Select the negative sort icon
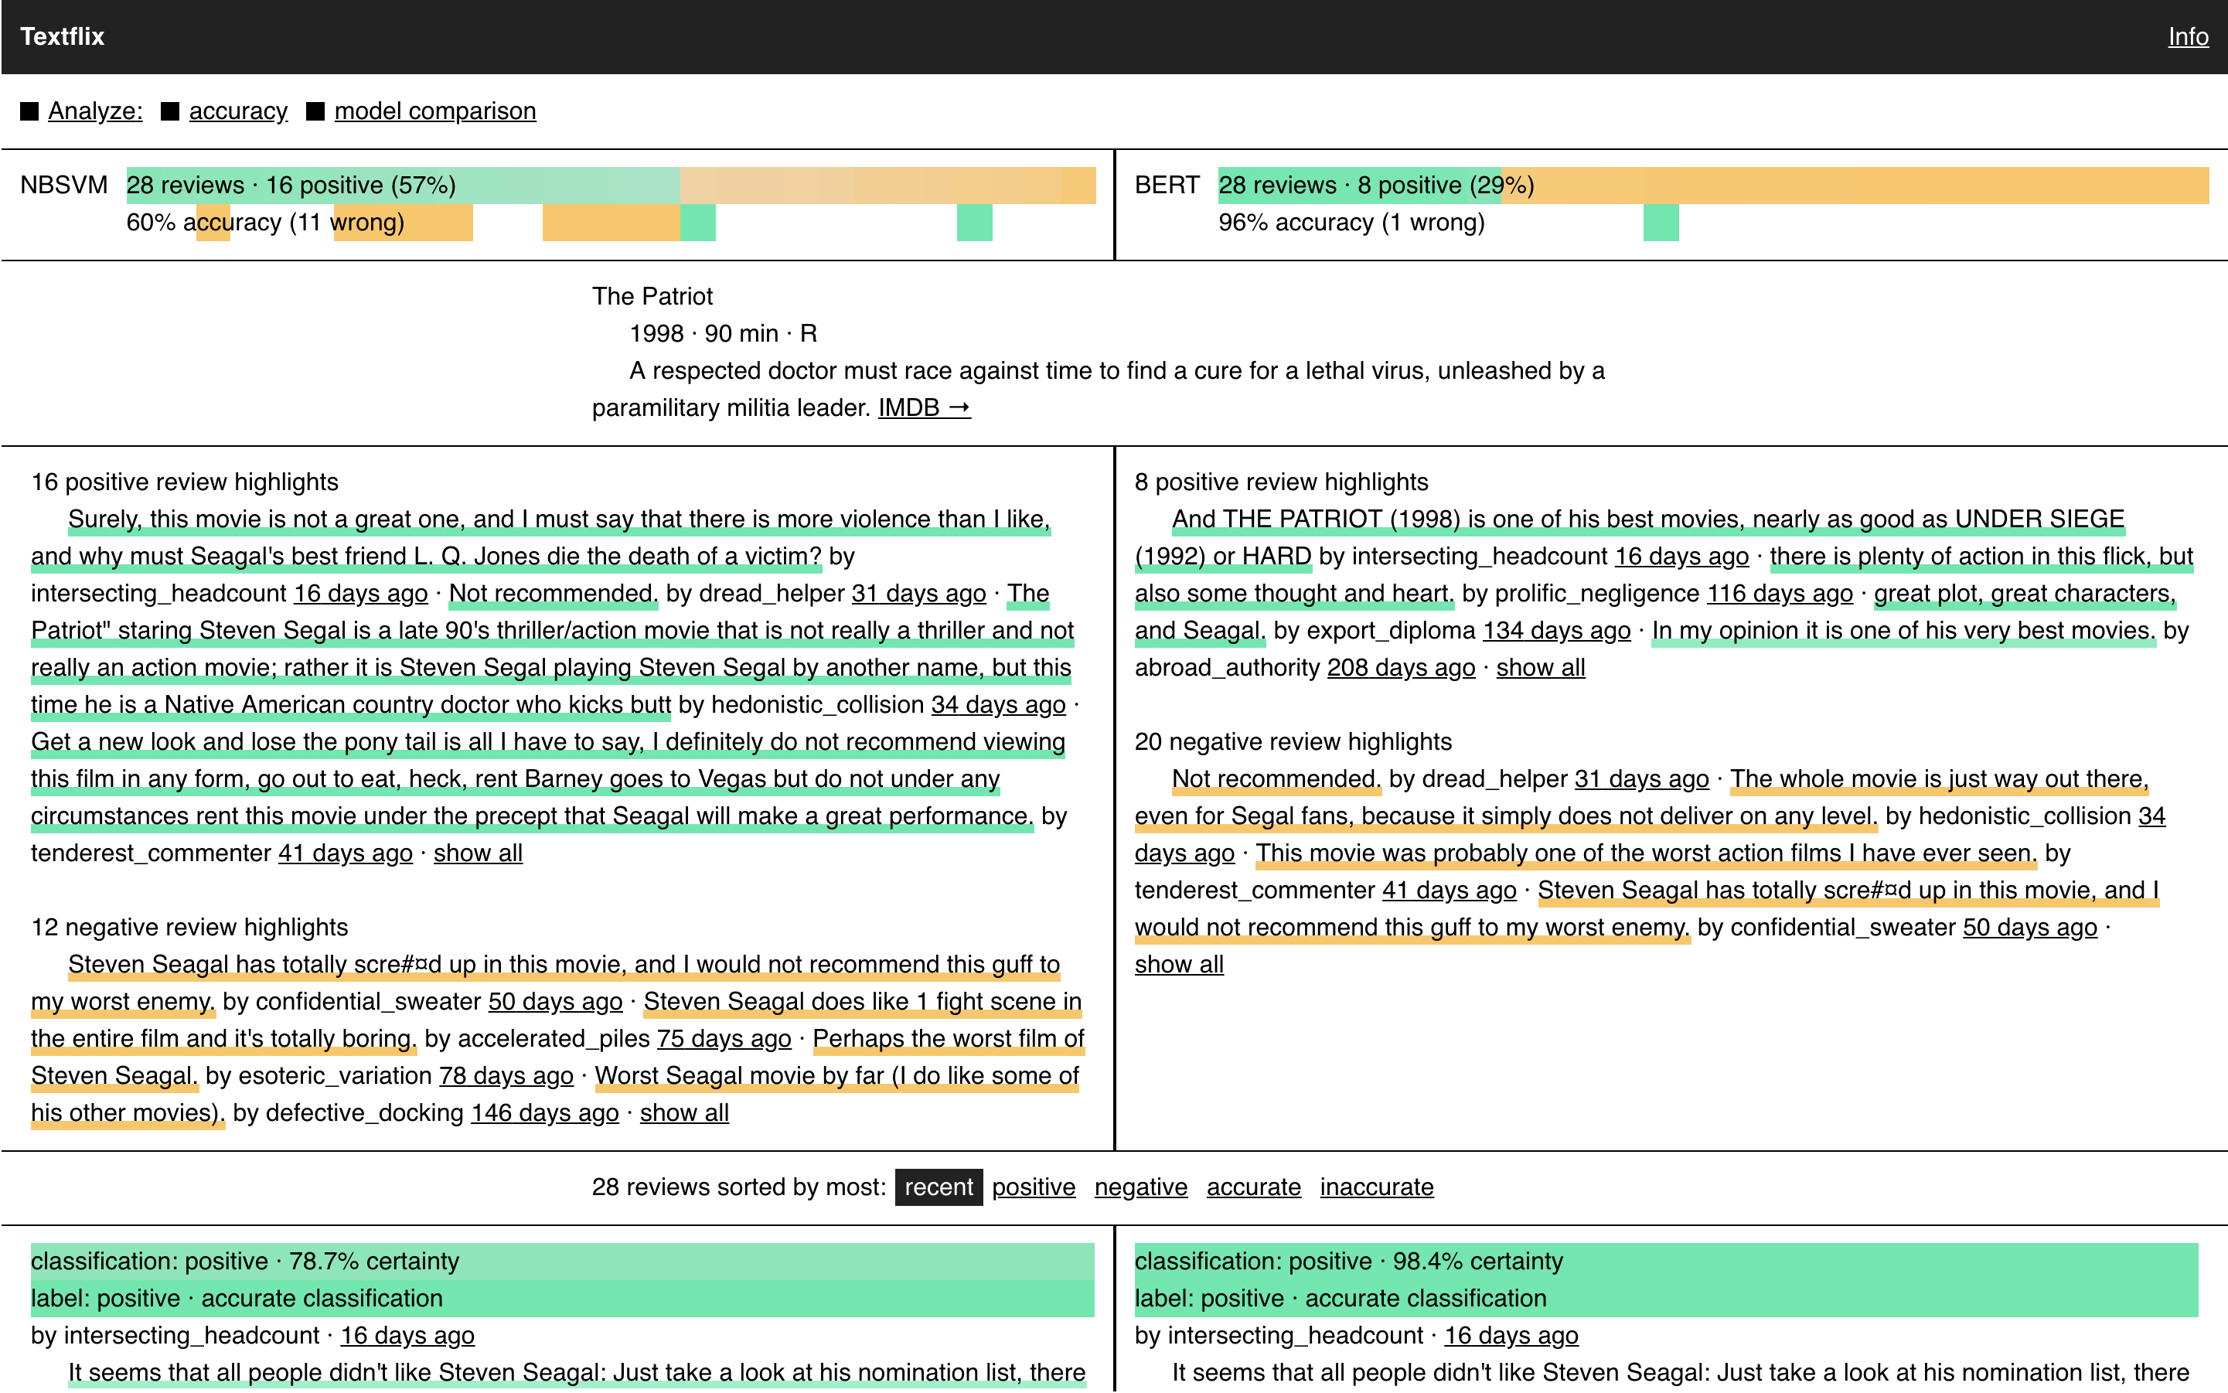 (1139, 1187)
